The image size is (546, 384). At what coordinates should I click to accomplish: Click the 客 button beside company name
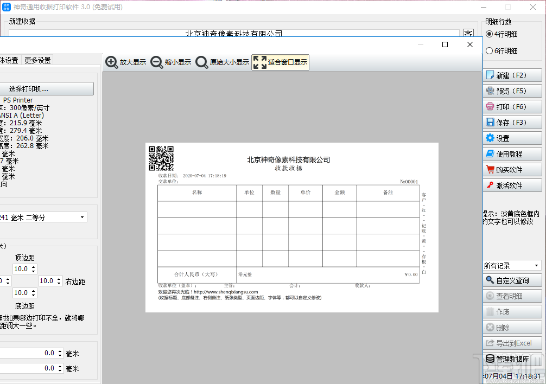click(468, 33)
